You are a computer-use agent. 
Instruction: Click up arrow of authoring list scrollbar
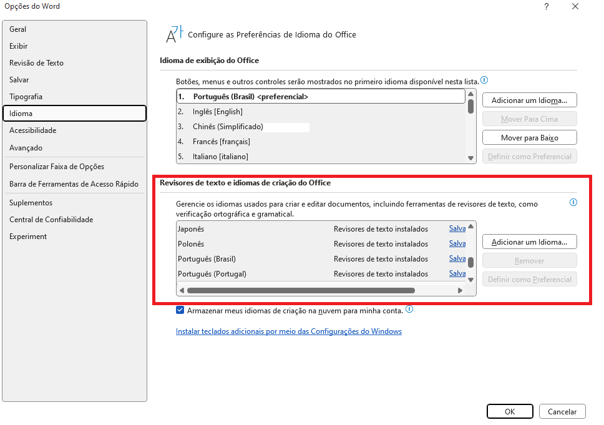click(470, 226)
